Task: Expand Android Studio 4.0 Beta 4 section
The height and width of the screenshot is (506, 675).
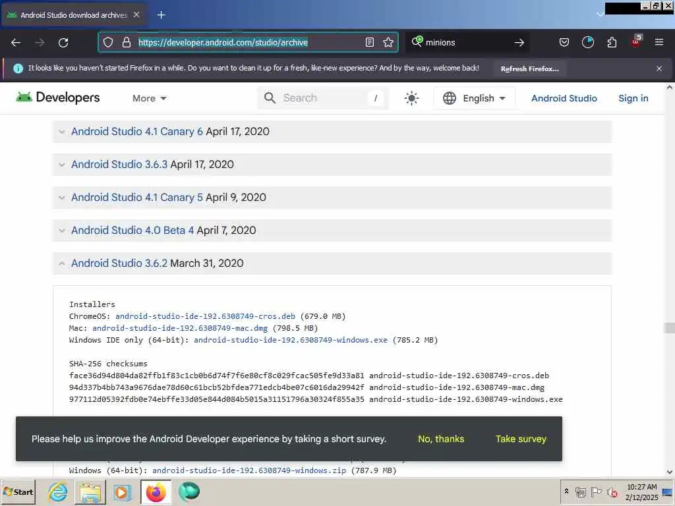Action: [x=332, y=230]
